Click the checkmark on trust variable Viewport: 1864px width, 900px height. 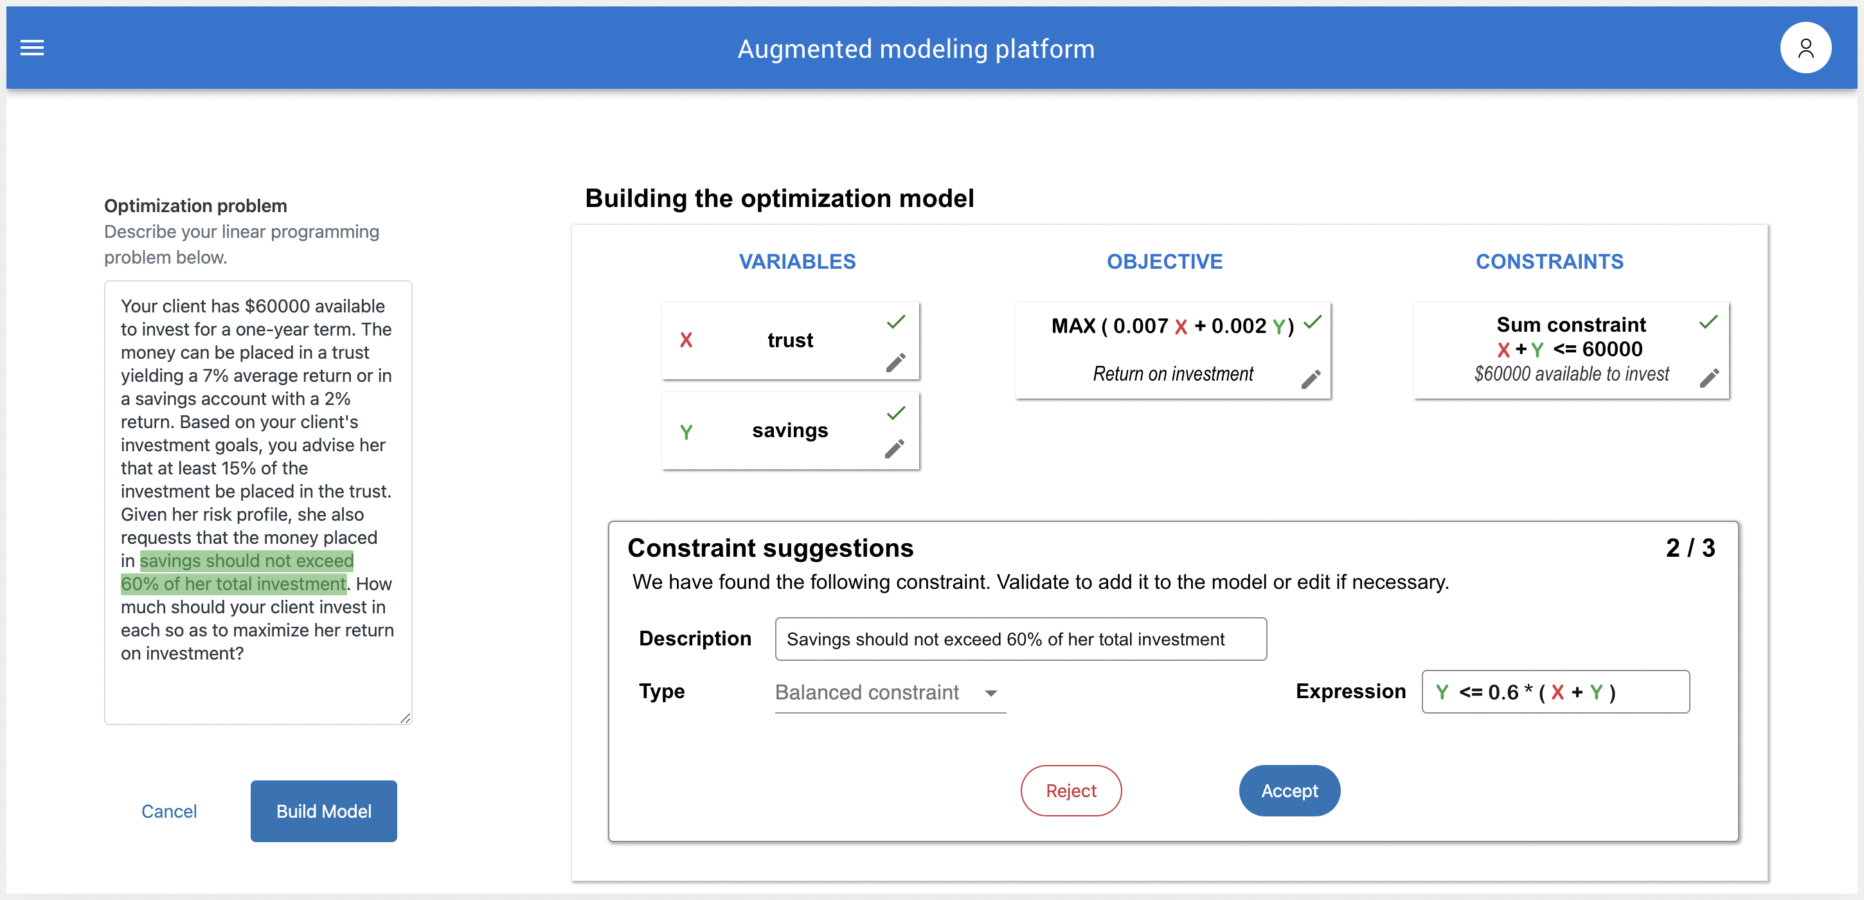(896, 322)
